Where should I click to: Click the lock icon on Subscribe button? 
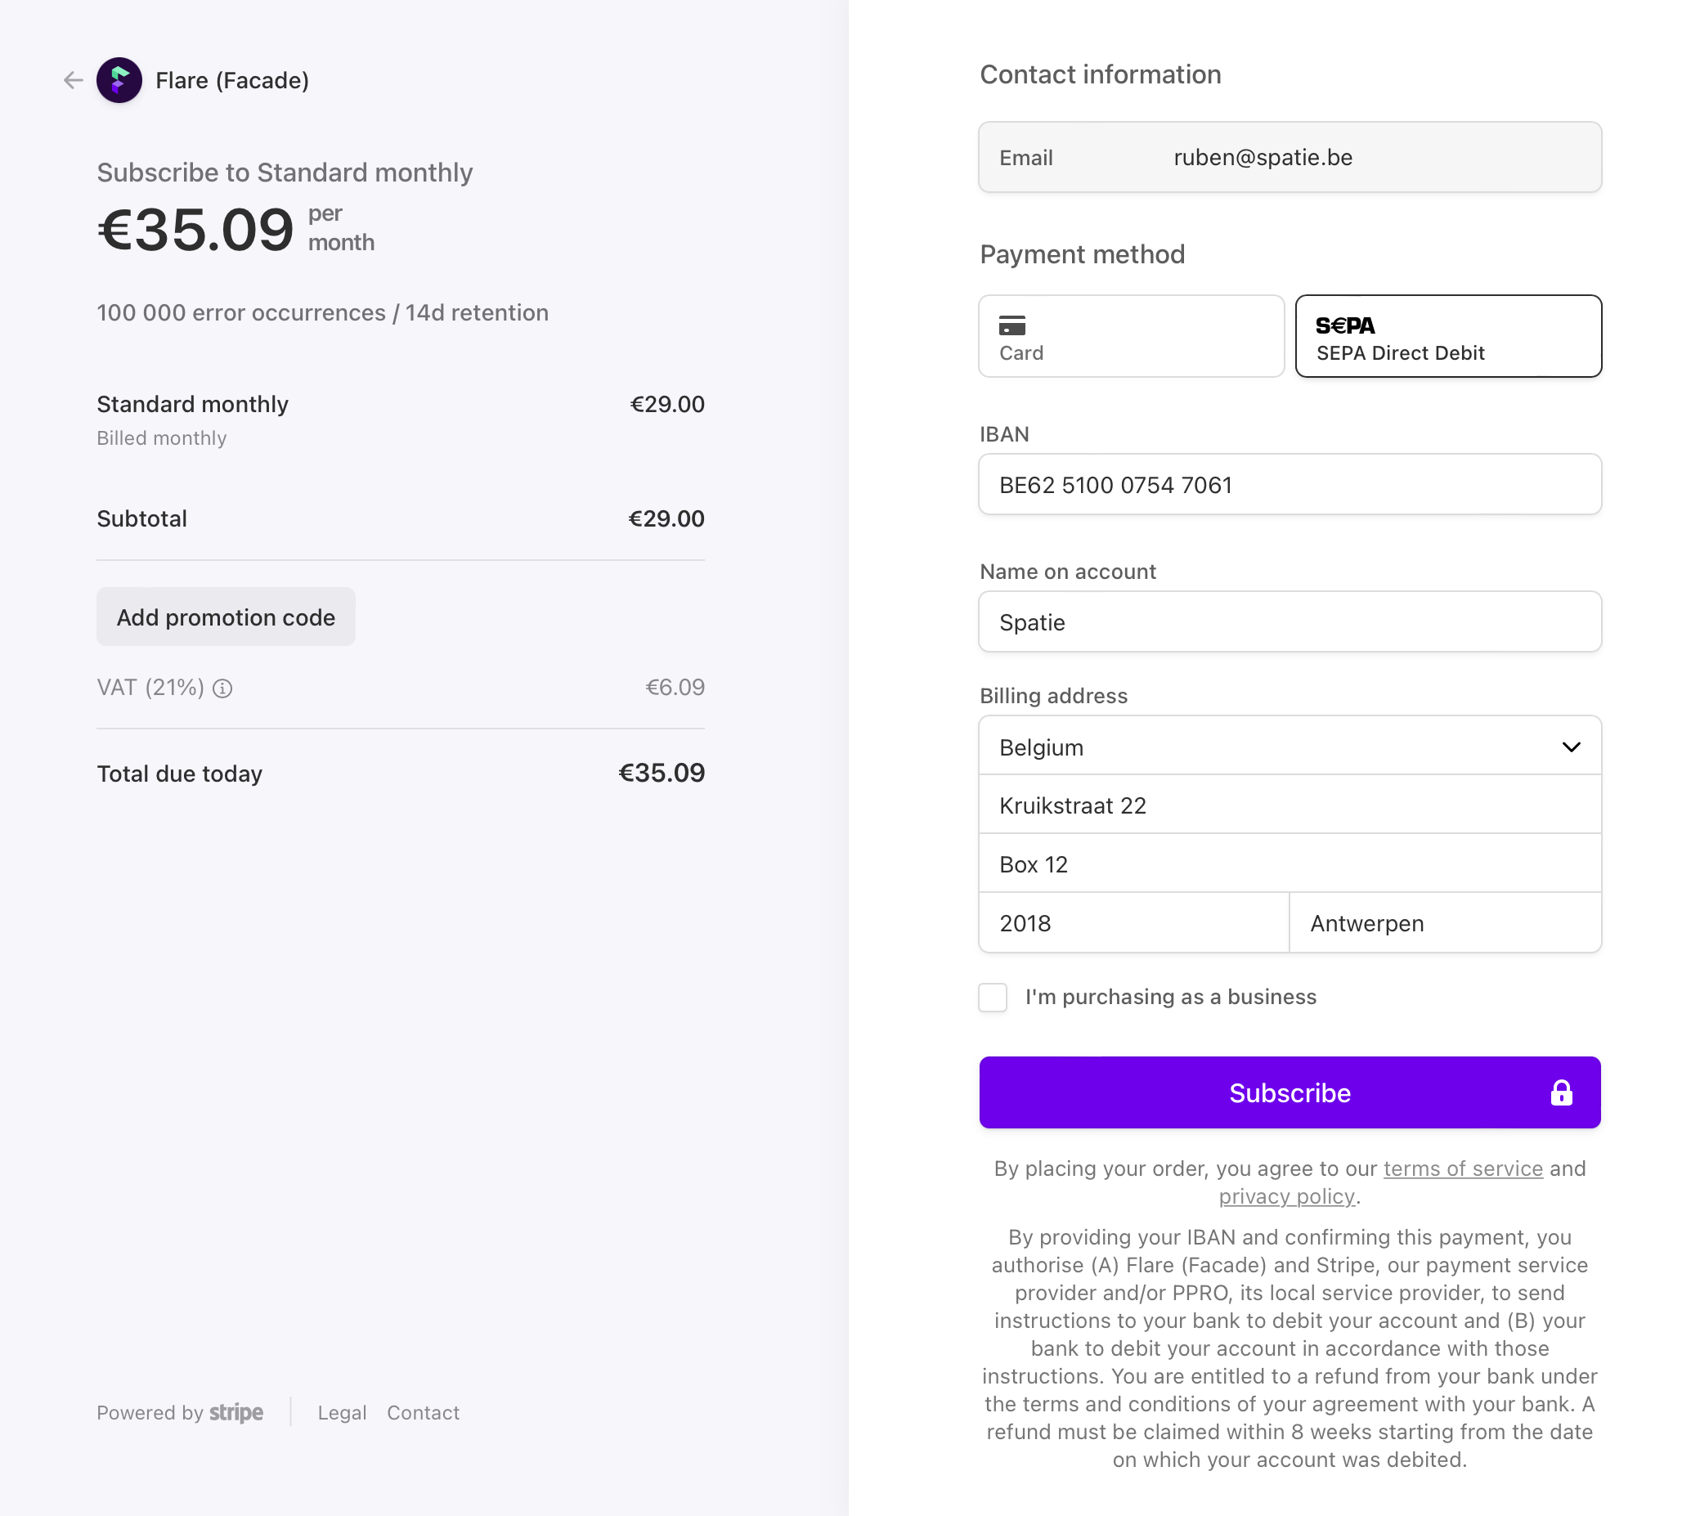tap(1561, 1093)
